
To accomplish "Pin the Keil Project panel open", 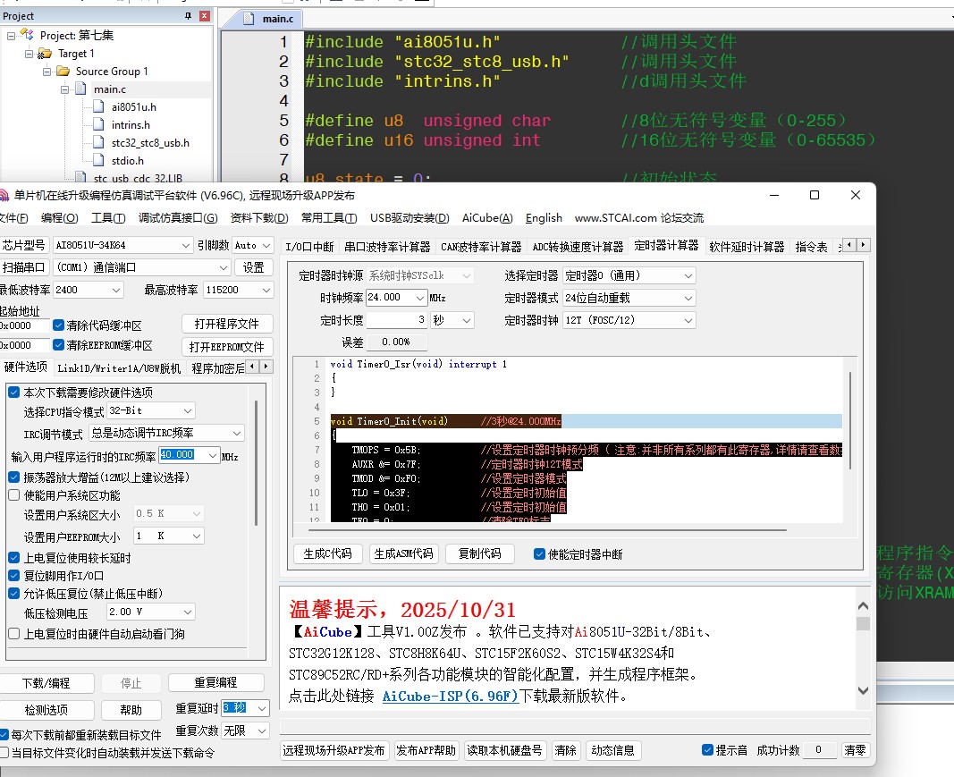I will click(188, 14).
